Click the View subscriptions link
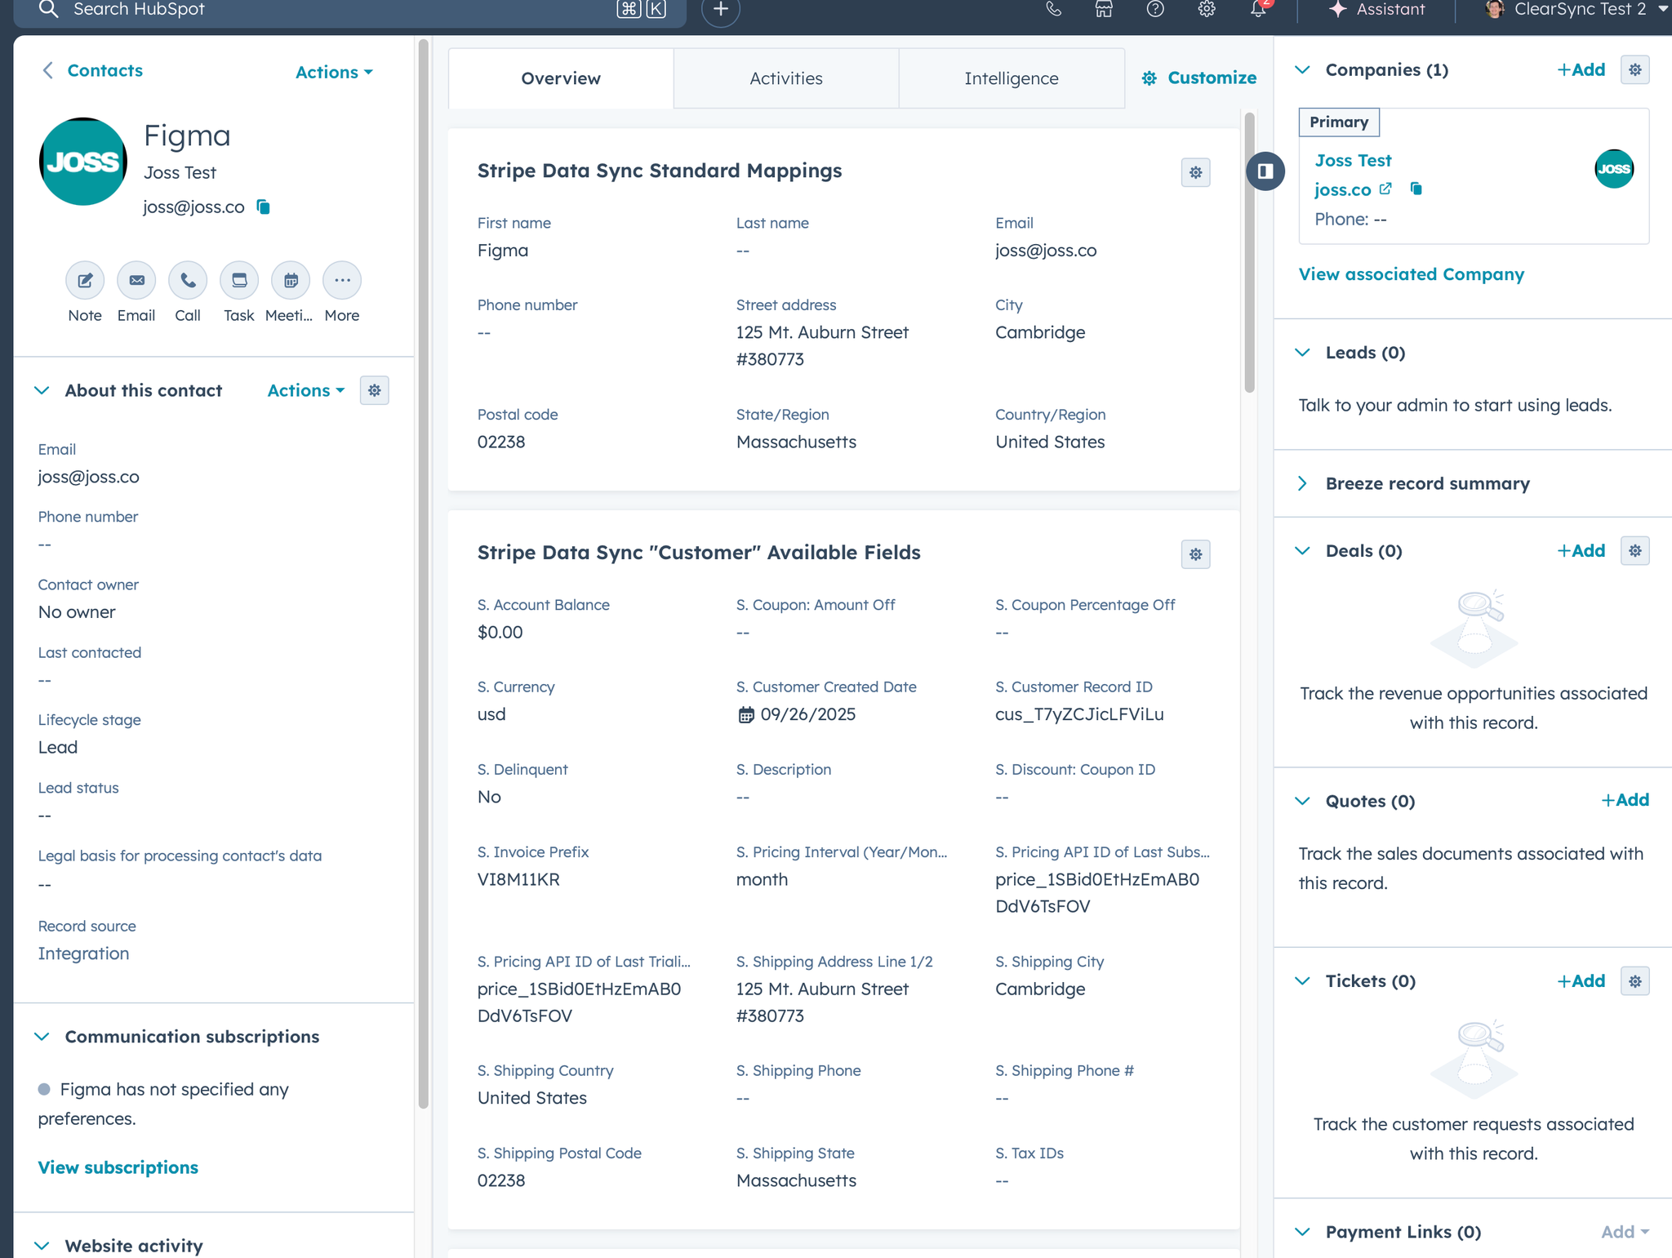 [118, 1167]
